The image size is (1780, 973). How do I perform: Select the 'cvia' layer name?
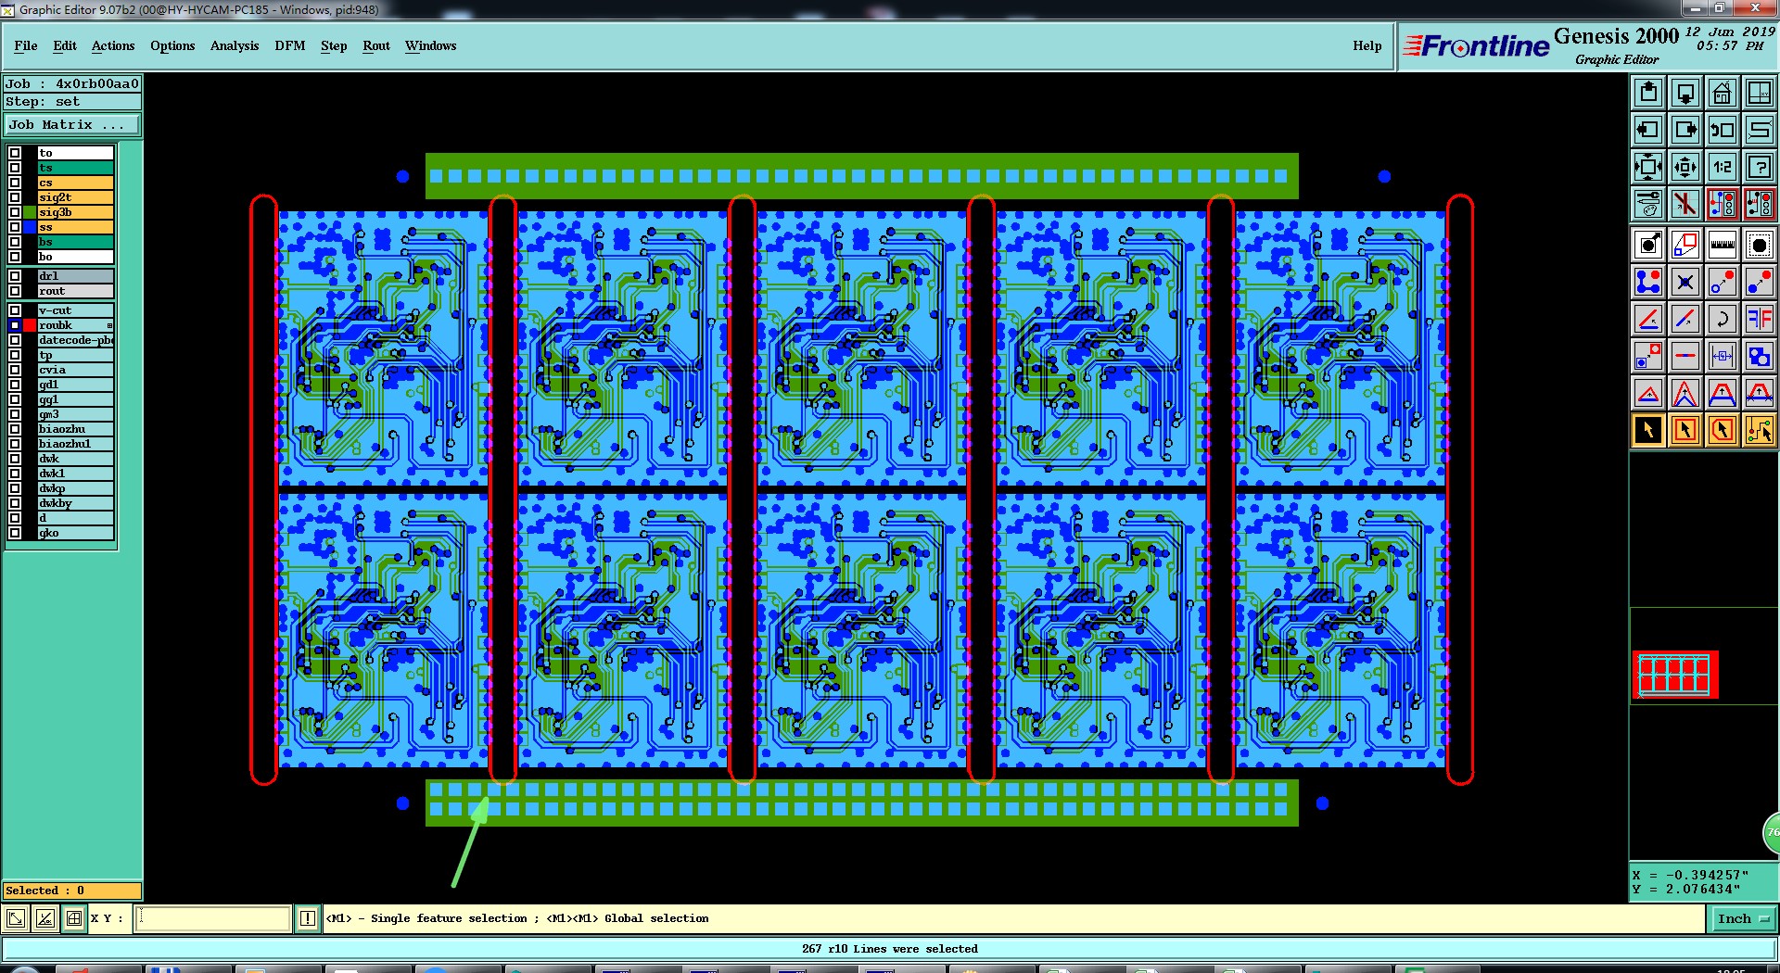click(76, 370)
